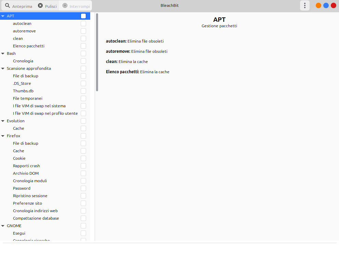Click the large APT heading in details pane
339x253 pixels.
219,20
